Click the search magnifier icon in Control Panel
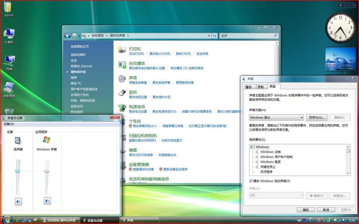The width and height of the screenshot is (359, 224). click(x=276, y=36)
